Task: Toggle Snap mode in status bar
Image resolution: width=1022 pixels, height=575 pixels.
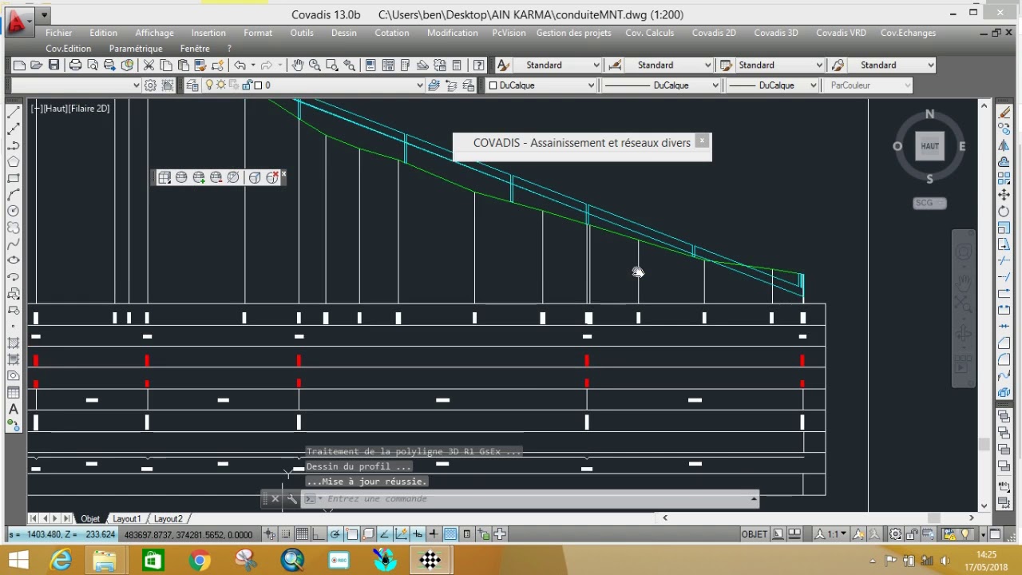Action: point(286,534)
